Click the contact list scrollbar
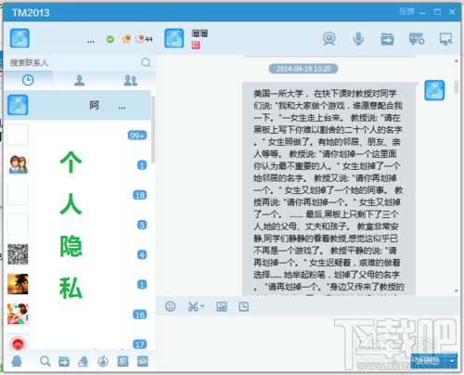464x375 pixels. click(153, 129)
